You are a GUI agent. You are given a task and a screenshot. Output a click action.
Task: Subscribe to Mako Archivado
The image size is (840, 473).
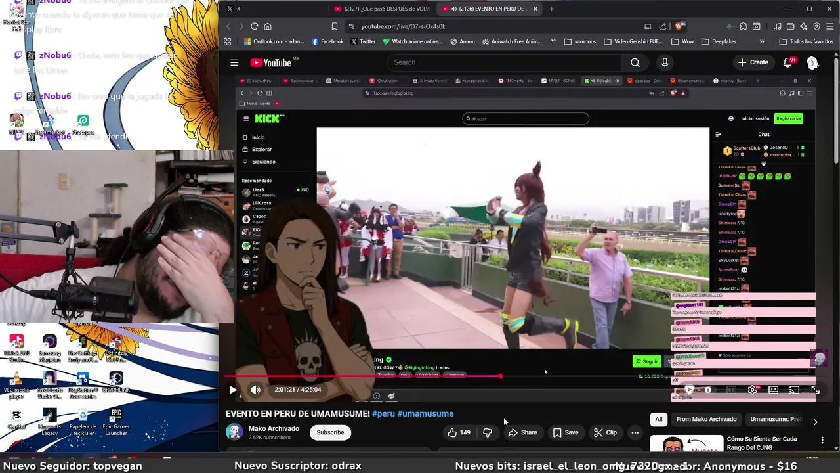tap(330, 432)
